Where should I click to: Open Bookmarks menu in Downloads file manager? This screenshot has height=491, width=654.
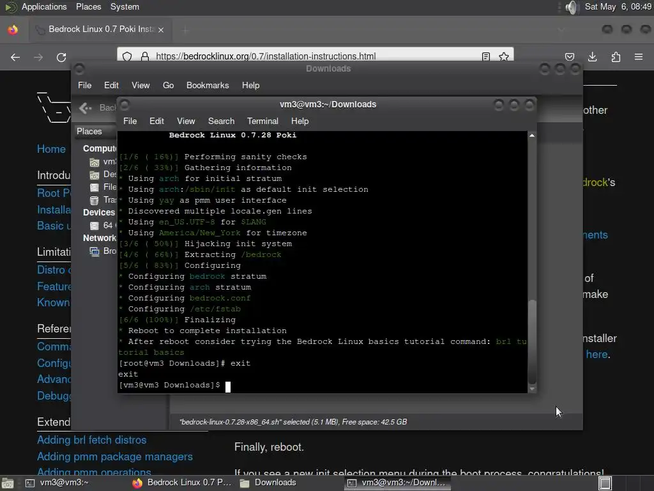[208, 85]
